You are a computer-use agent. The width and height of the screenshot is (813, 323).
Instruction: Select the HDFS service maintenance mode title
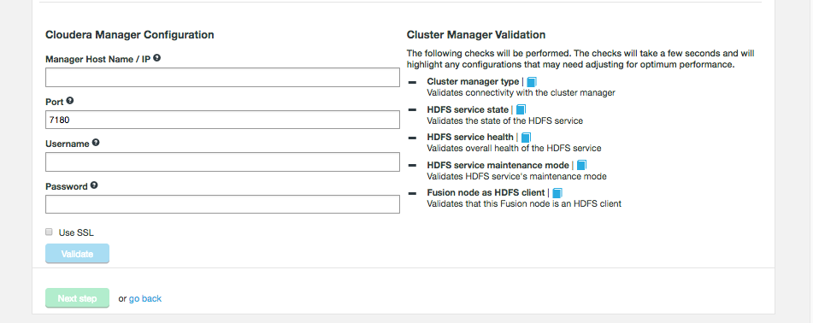498,165
